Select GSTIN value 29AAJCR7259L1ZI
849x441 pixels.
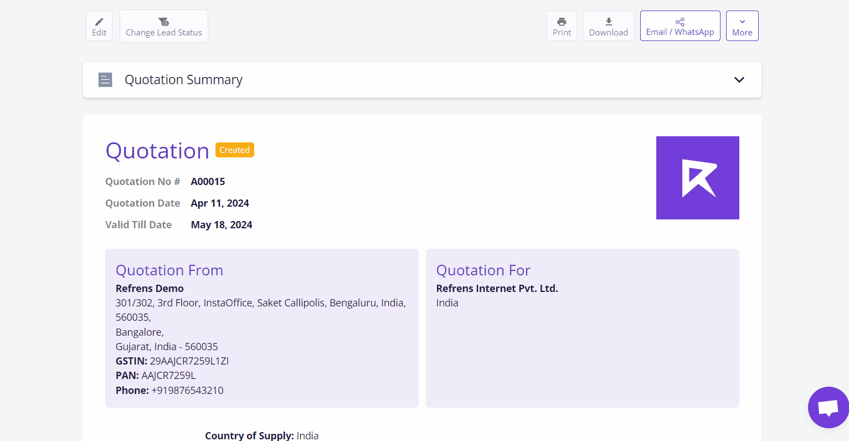coord(189,361)
